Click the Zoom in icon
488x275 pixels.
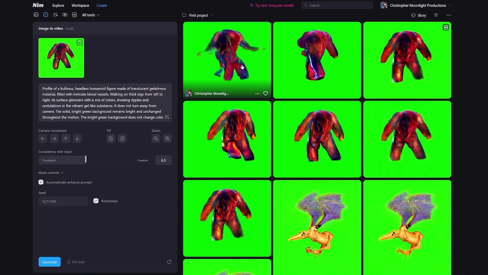(167, 139)
